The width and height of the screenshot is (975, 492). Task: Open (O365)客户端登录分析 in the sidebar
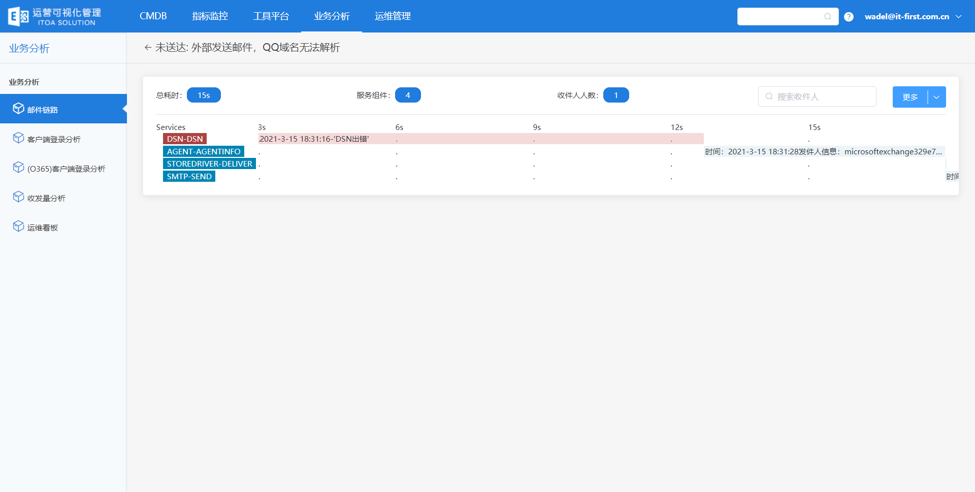click(x=63, y=168)
